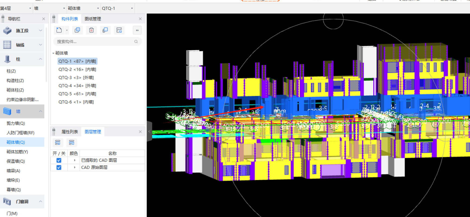Screen dimensions: 470x217
Task: Expand the 施工段 section chevron
Action: pyautogui.click(x=40, y=31)
